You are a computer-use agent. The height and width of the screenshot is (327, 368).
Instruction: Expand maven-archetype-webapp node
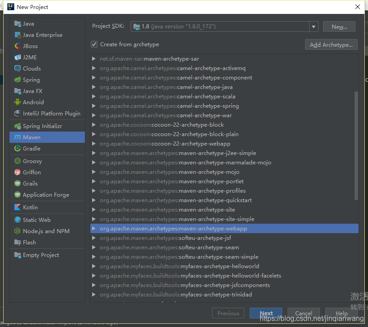(x=93, y=229)
